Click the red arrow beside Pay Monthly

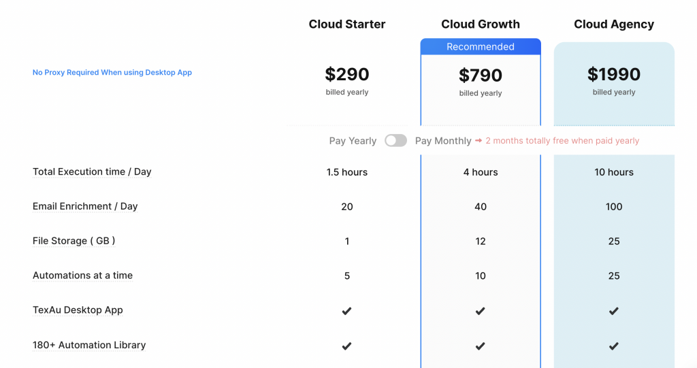pyautogui.click(x=479, y=140)
